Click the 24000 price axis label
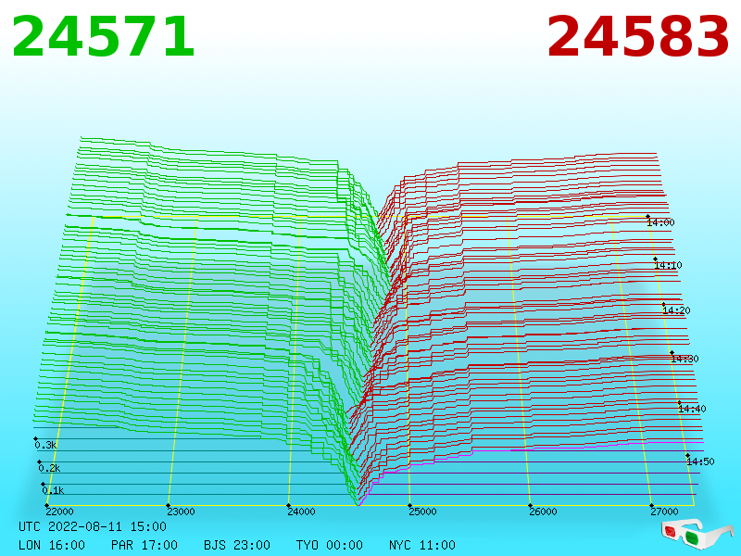The width and height of the screenshot is (741, 556). coord(302,512)
